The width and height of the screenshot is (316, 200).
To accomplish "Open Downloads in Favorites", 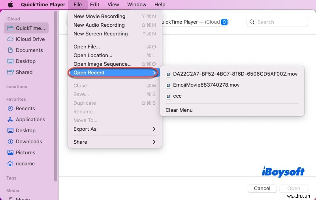I will 26,142.
